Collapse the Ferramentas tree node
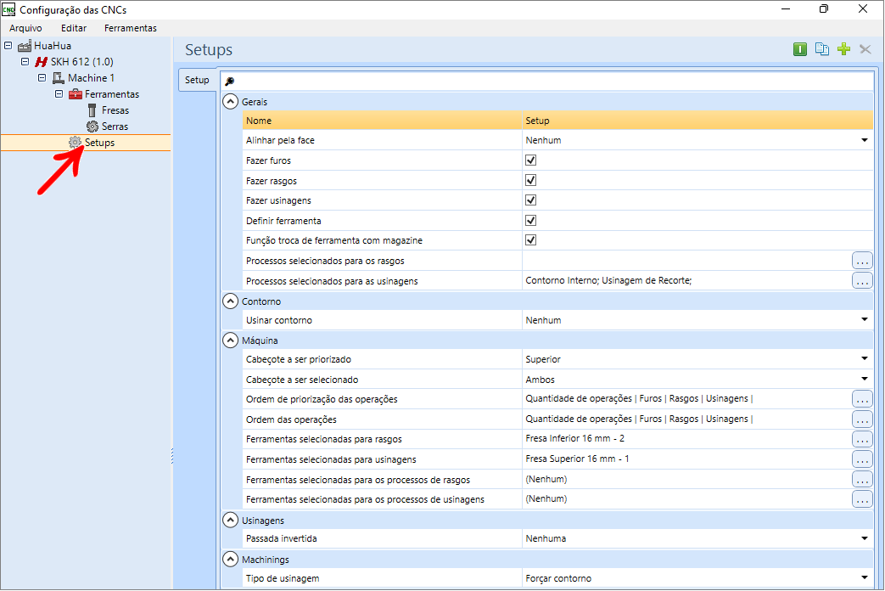 [59, 93]
